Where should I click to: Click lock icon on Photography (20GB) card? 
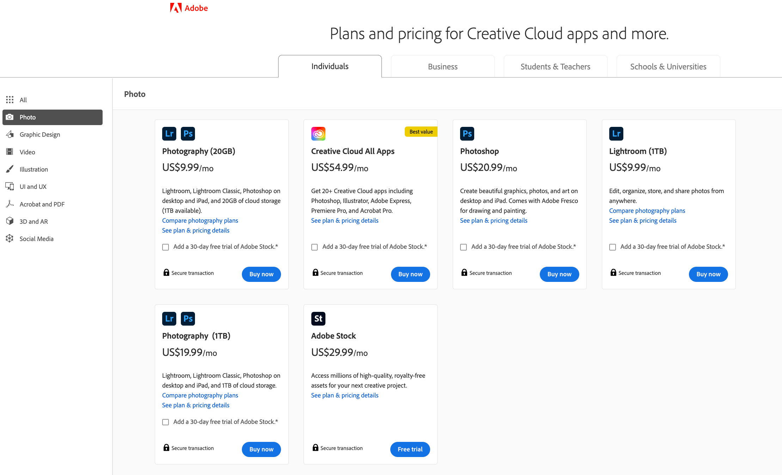pos(166,272)
